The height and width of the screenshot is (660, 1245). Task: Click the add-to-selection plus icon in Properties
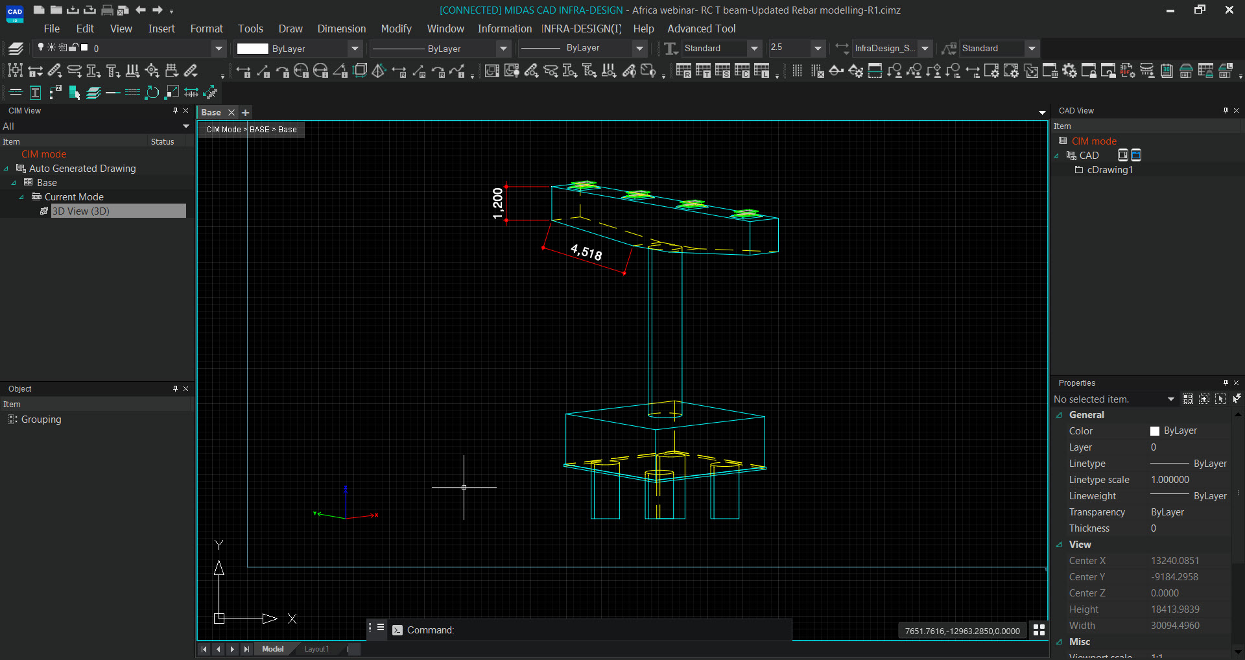pos(1204,399)
